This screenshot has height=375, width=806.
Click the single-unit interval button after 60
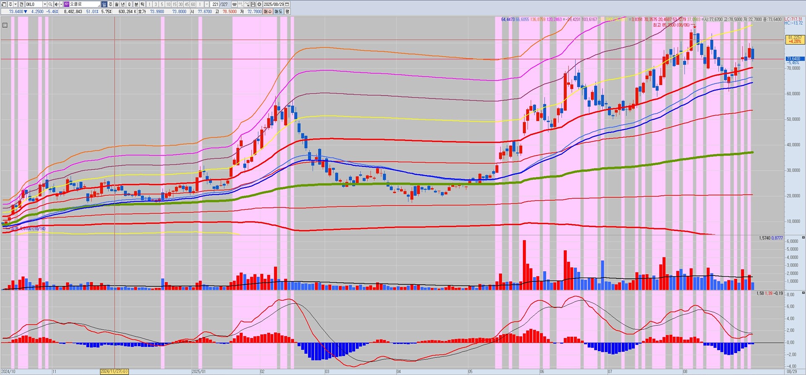[200, 4]
